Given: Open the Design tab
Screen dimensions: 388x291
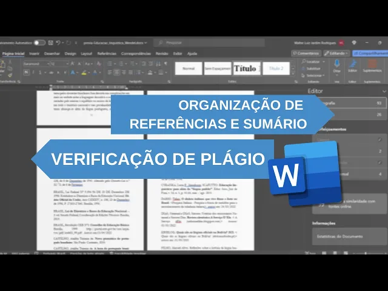Looking at the screenshot, I should tap(70, 53).
